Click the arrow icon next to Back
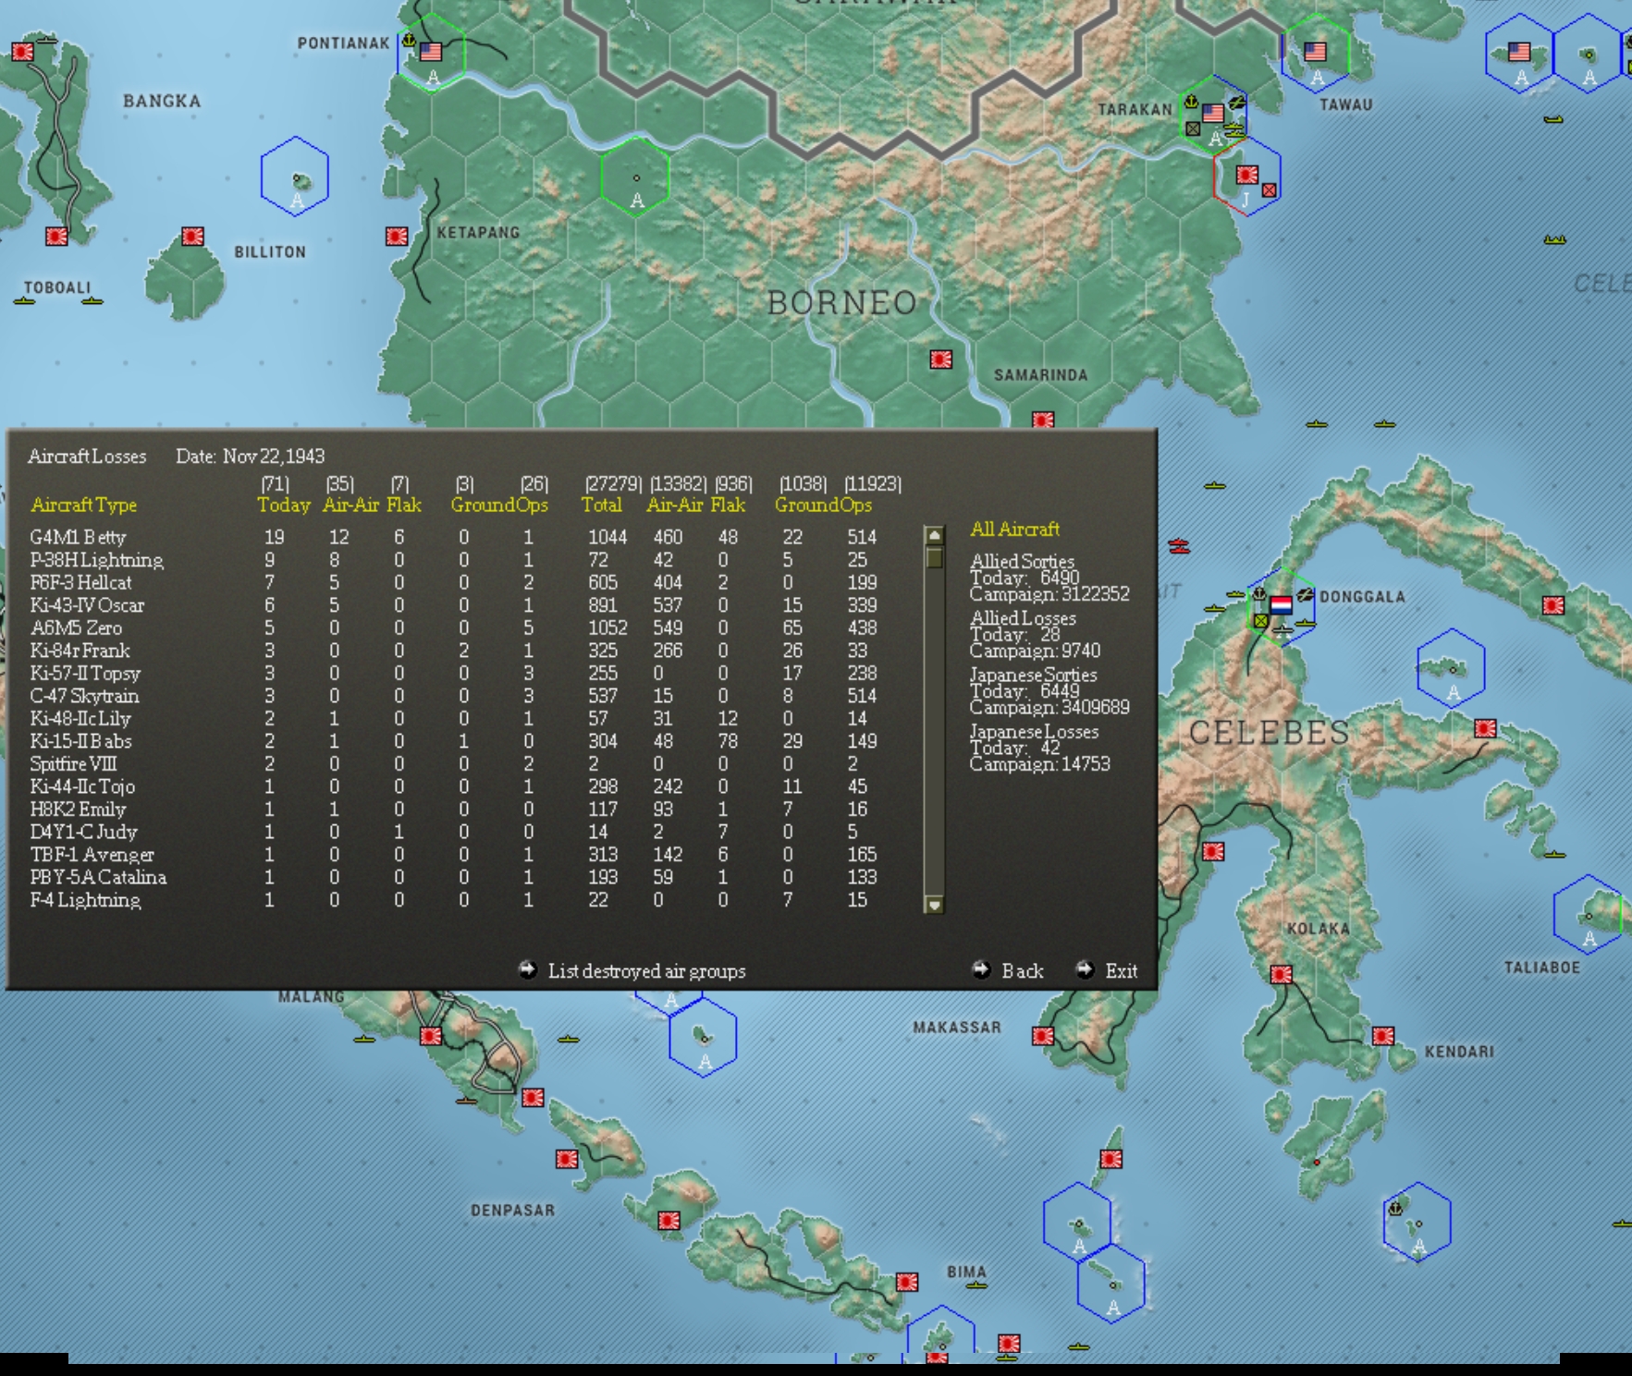 [x=981, y=969]
